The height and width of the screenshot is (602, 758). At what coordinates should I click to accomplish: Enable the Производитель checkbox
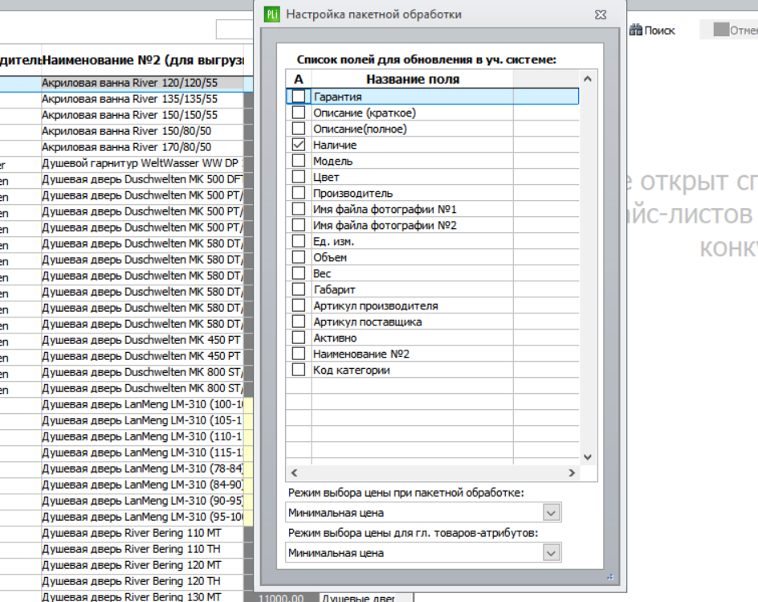[299, 193]
